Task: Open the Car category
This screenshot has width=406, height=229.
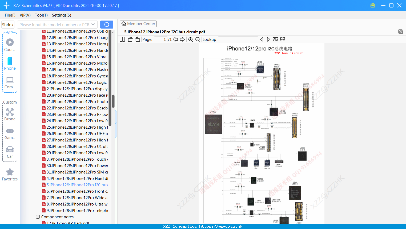Action: click(10, 152)
